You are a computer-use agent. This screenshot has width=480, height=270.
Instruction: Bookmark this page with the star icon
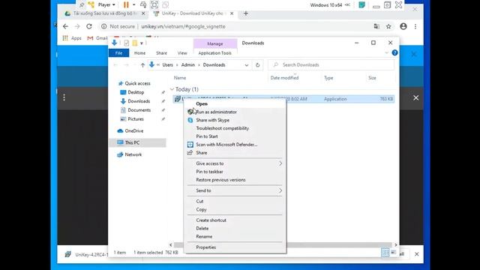click(x=388, y=26)
